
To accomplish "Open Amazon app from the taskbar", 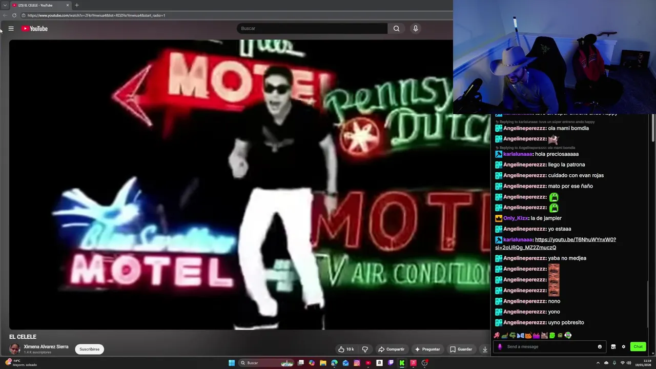I will click(x=379, y=363).
